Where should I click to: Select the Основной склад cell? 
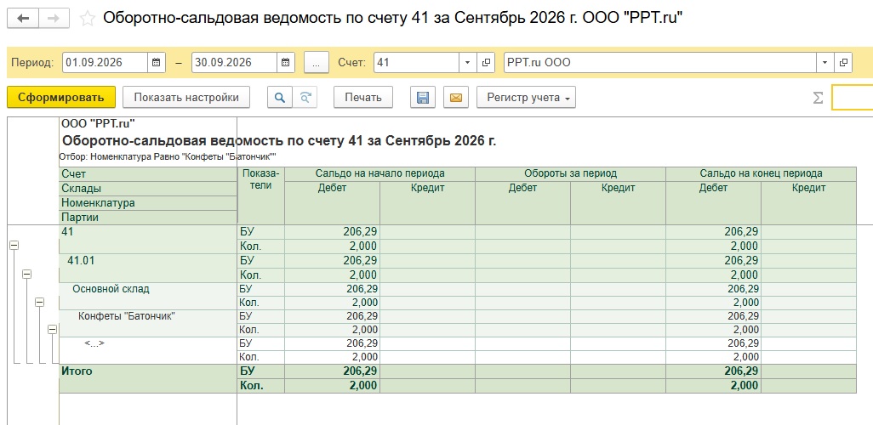coord(148,296)
